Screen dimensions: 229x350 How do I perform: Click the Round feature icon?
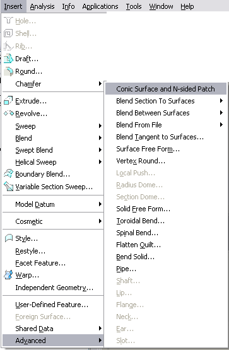click(x=8, y=71)
